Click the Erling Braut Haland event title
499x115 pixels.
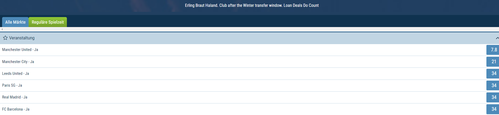tap(252, 5)
